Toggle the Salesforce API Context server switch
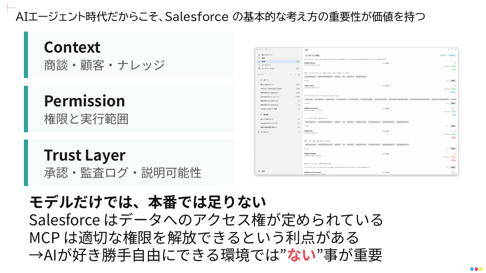 pyautogui.click(x=454, y=172)
